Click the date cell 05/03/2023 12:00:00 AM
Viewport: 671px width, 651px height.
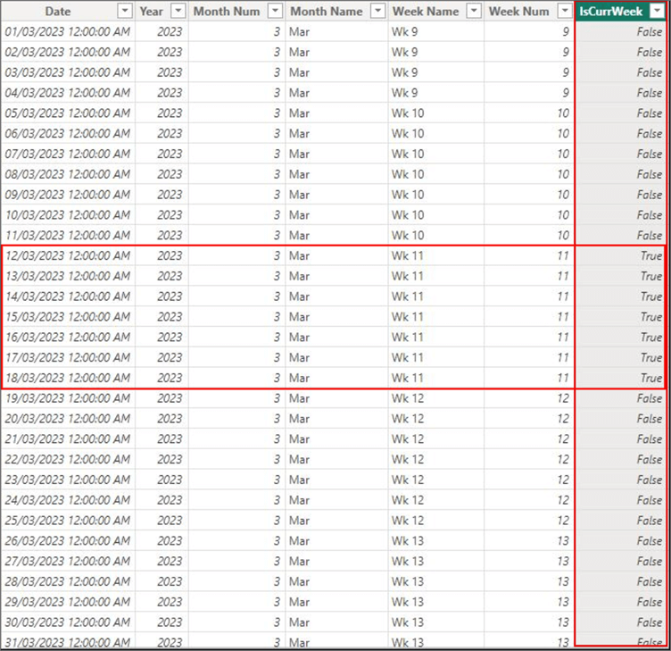point(68,113)
